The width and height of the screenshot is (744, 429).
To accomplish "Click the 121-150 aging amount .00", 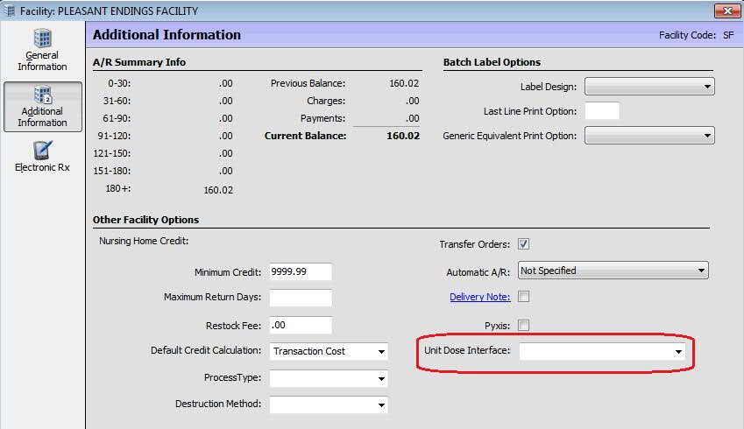I will point(225,153).
